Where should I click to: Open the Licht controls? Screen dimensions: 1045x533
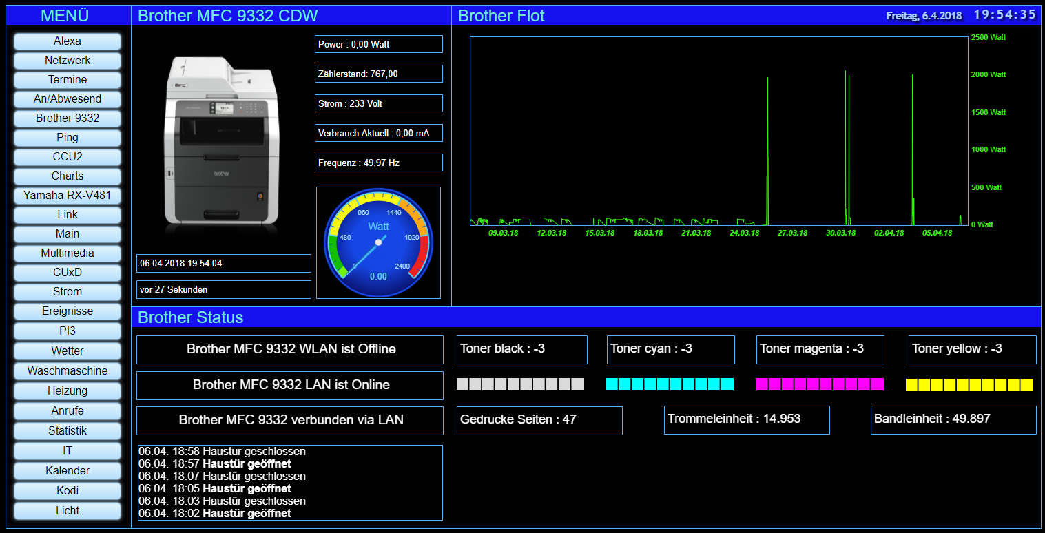[x=68, y=511]
